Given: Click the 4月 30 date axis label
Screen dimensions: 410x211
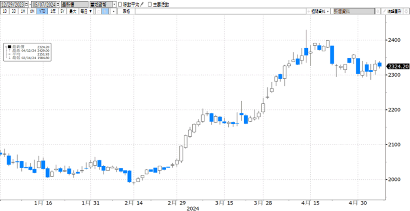Looking at the screenshot, I should [x=358, y=203].
